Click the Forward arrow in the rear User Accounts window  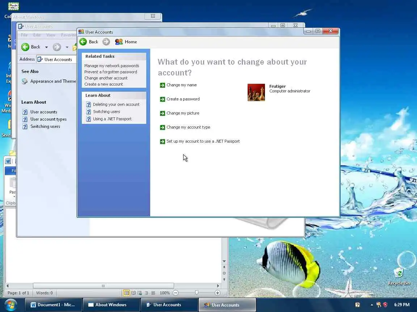pyautogui.click(x=56, y=47)
